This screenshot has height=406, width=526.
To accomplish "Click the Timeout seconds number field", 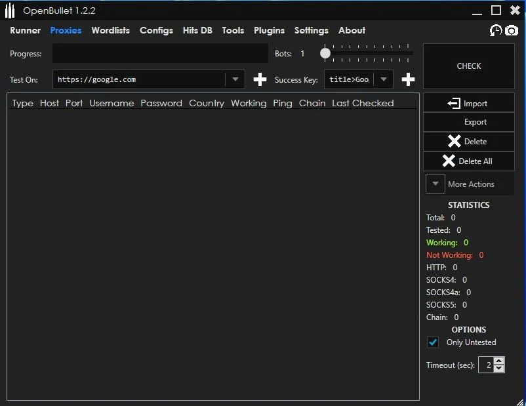I will (x=487, y=365).
